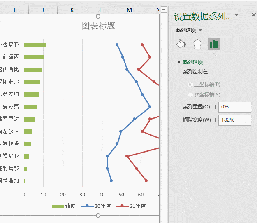Click the blue data point for 夏威夷
The image size is (257, 223).
(x=150, y=107)
